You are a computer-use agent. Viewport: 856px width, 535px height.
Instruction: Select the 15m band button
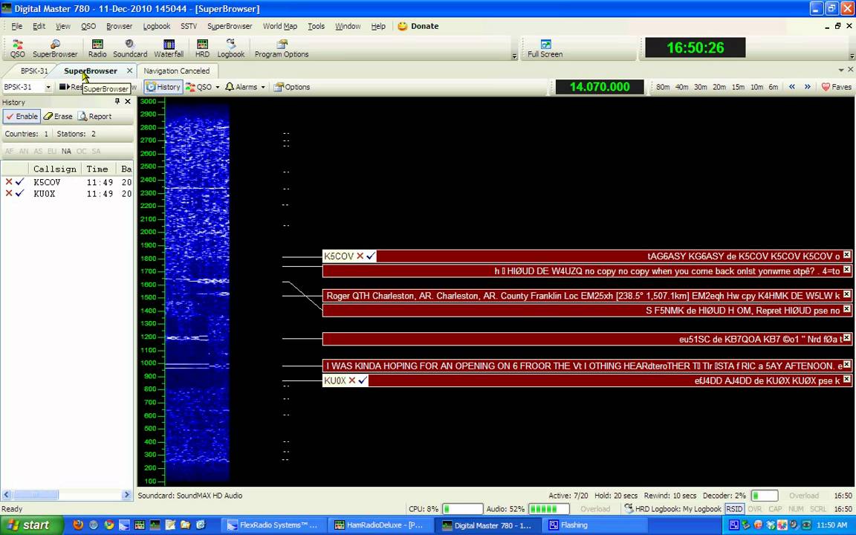738,87
